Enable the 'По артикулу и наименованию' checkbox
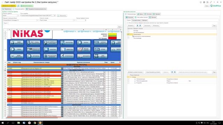223x125 pixels. point(129,36)
